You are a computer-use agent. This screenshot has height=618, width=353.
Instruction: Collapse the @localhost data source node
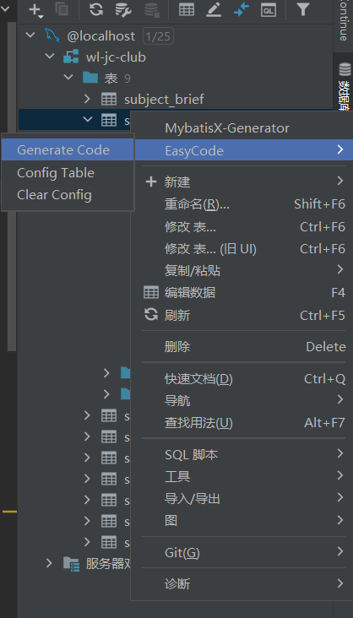[30, 35]
